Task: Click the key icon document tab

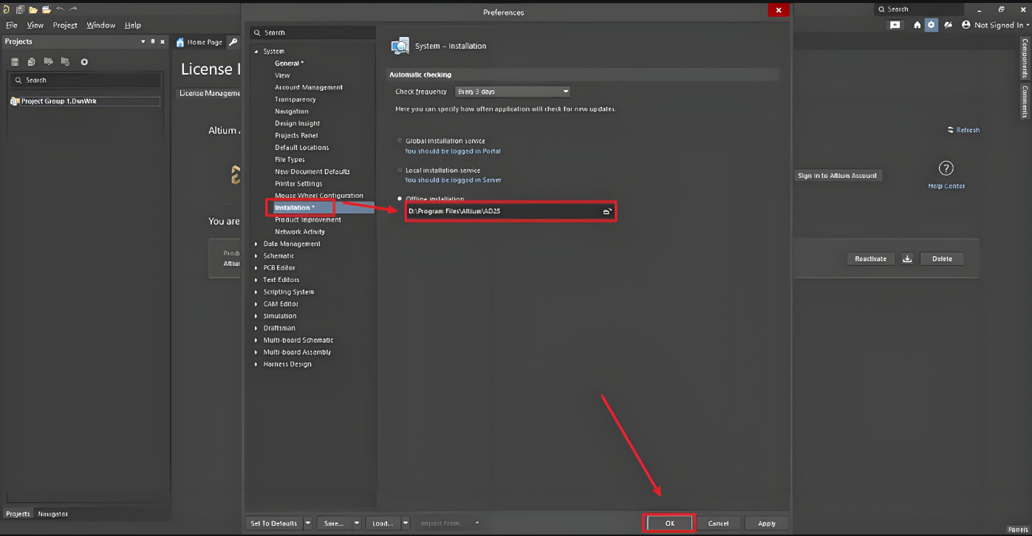Action: point(233,42)
